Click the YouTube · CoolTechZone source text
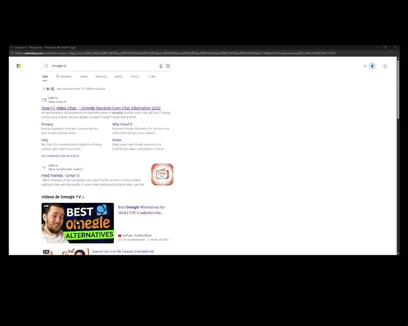Image resolution: width=408 pixels, height=326 pixels. coord(136,235)
